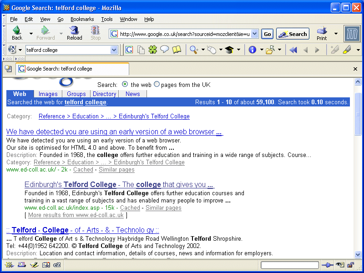Click the new tab icon left of tab

point(8,69)
